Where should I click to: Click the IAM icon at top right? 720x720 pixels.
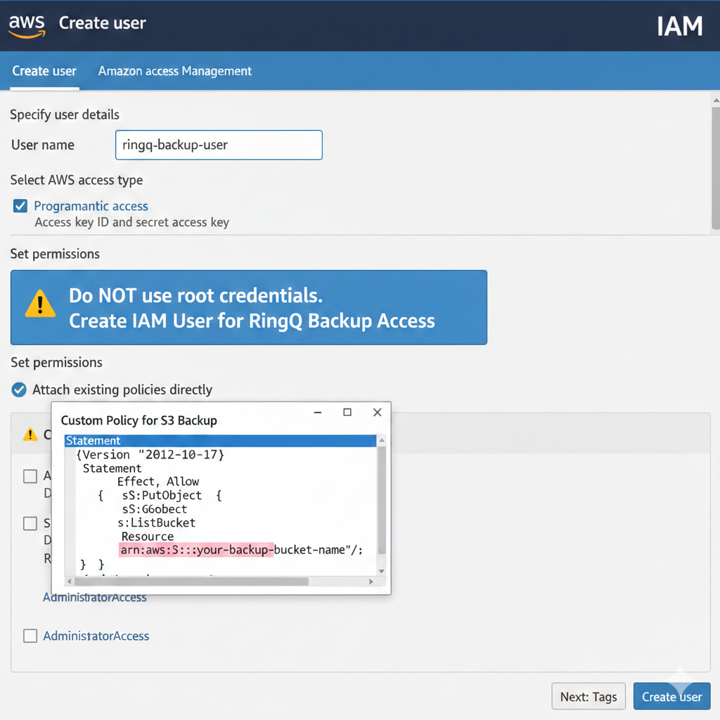[679, 26]
